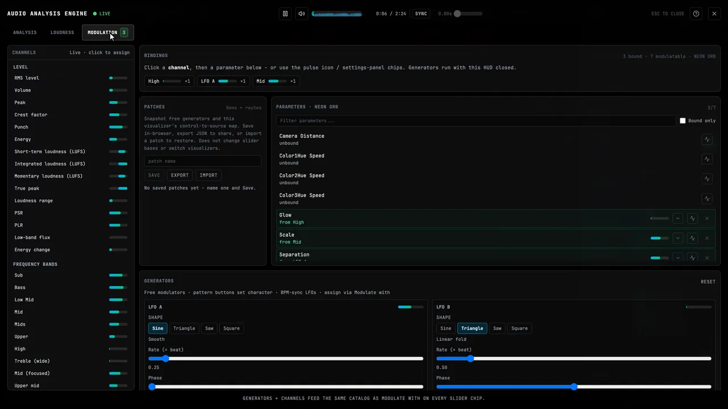Open the help question-mark icon
The height and width of the screenshot is (409, 728).
tap(696, 14)
